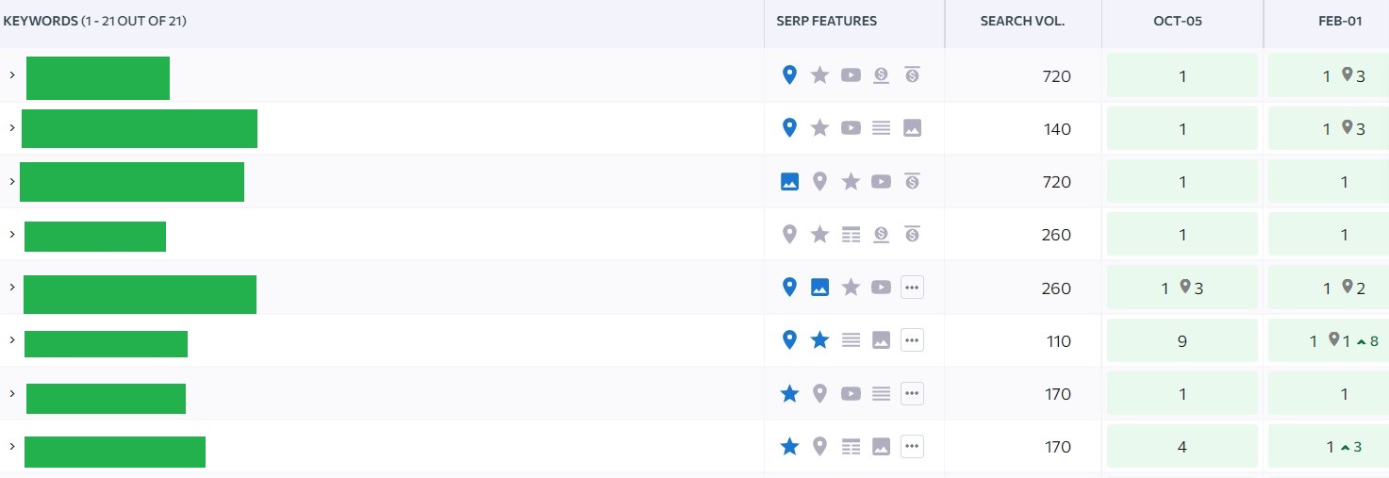Click the SERP Features column header

click(826, 21)
